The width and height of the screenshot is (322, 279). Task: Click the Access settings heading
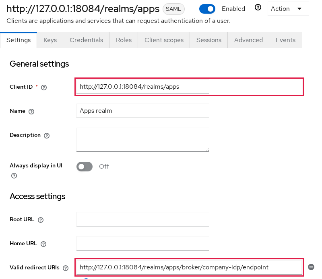(37, 196)
